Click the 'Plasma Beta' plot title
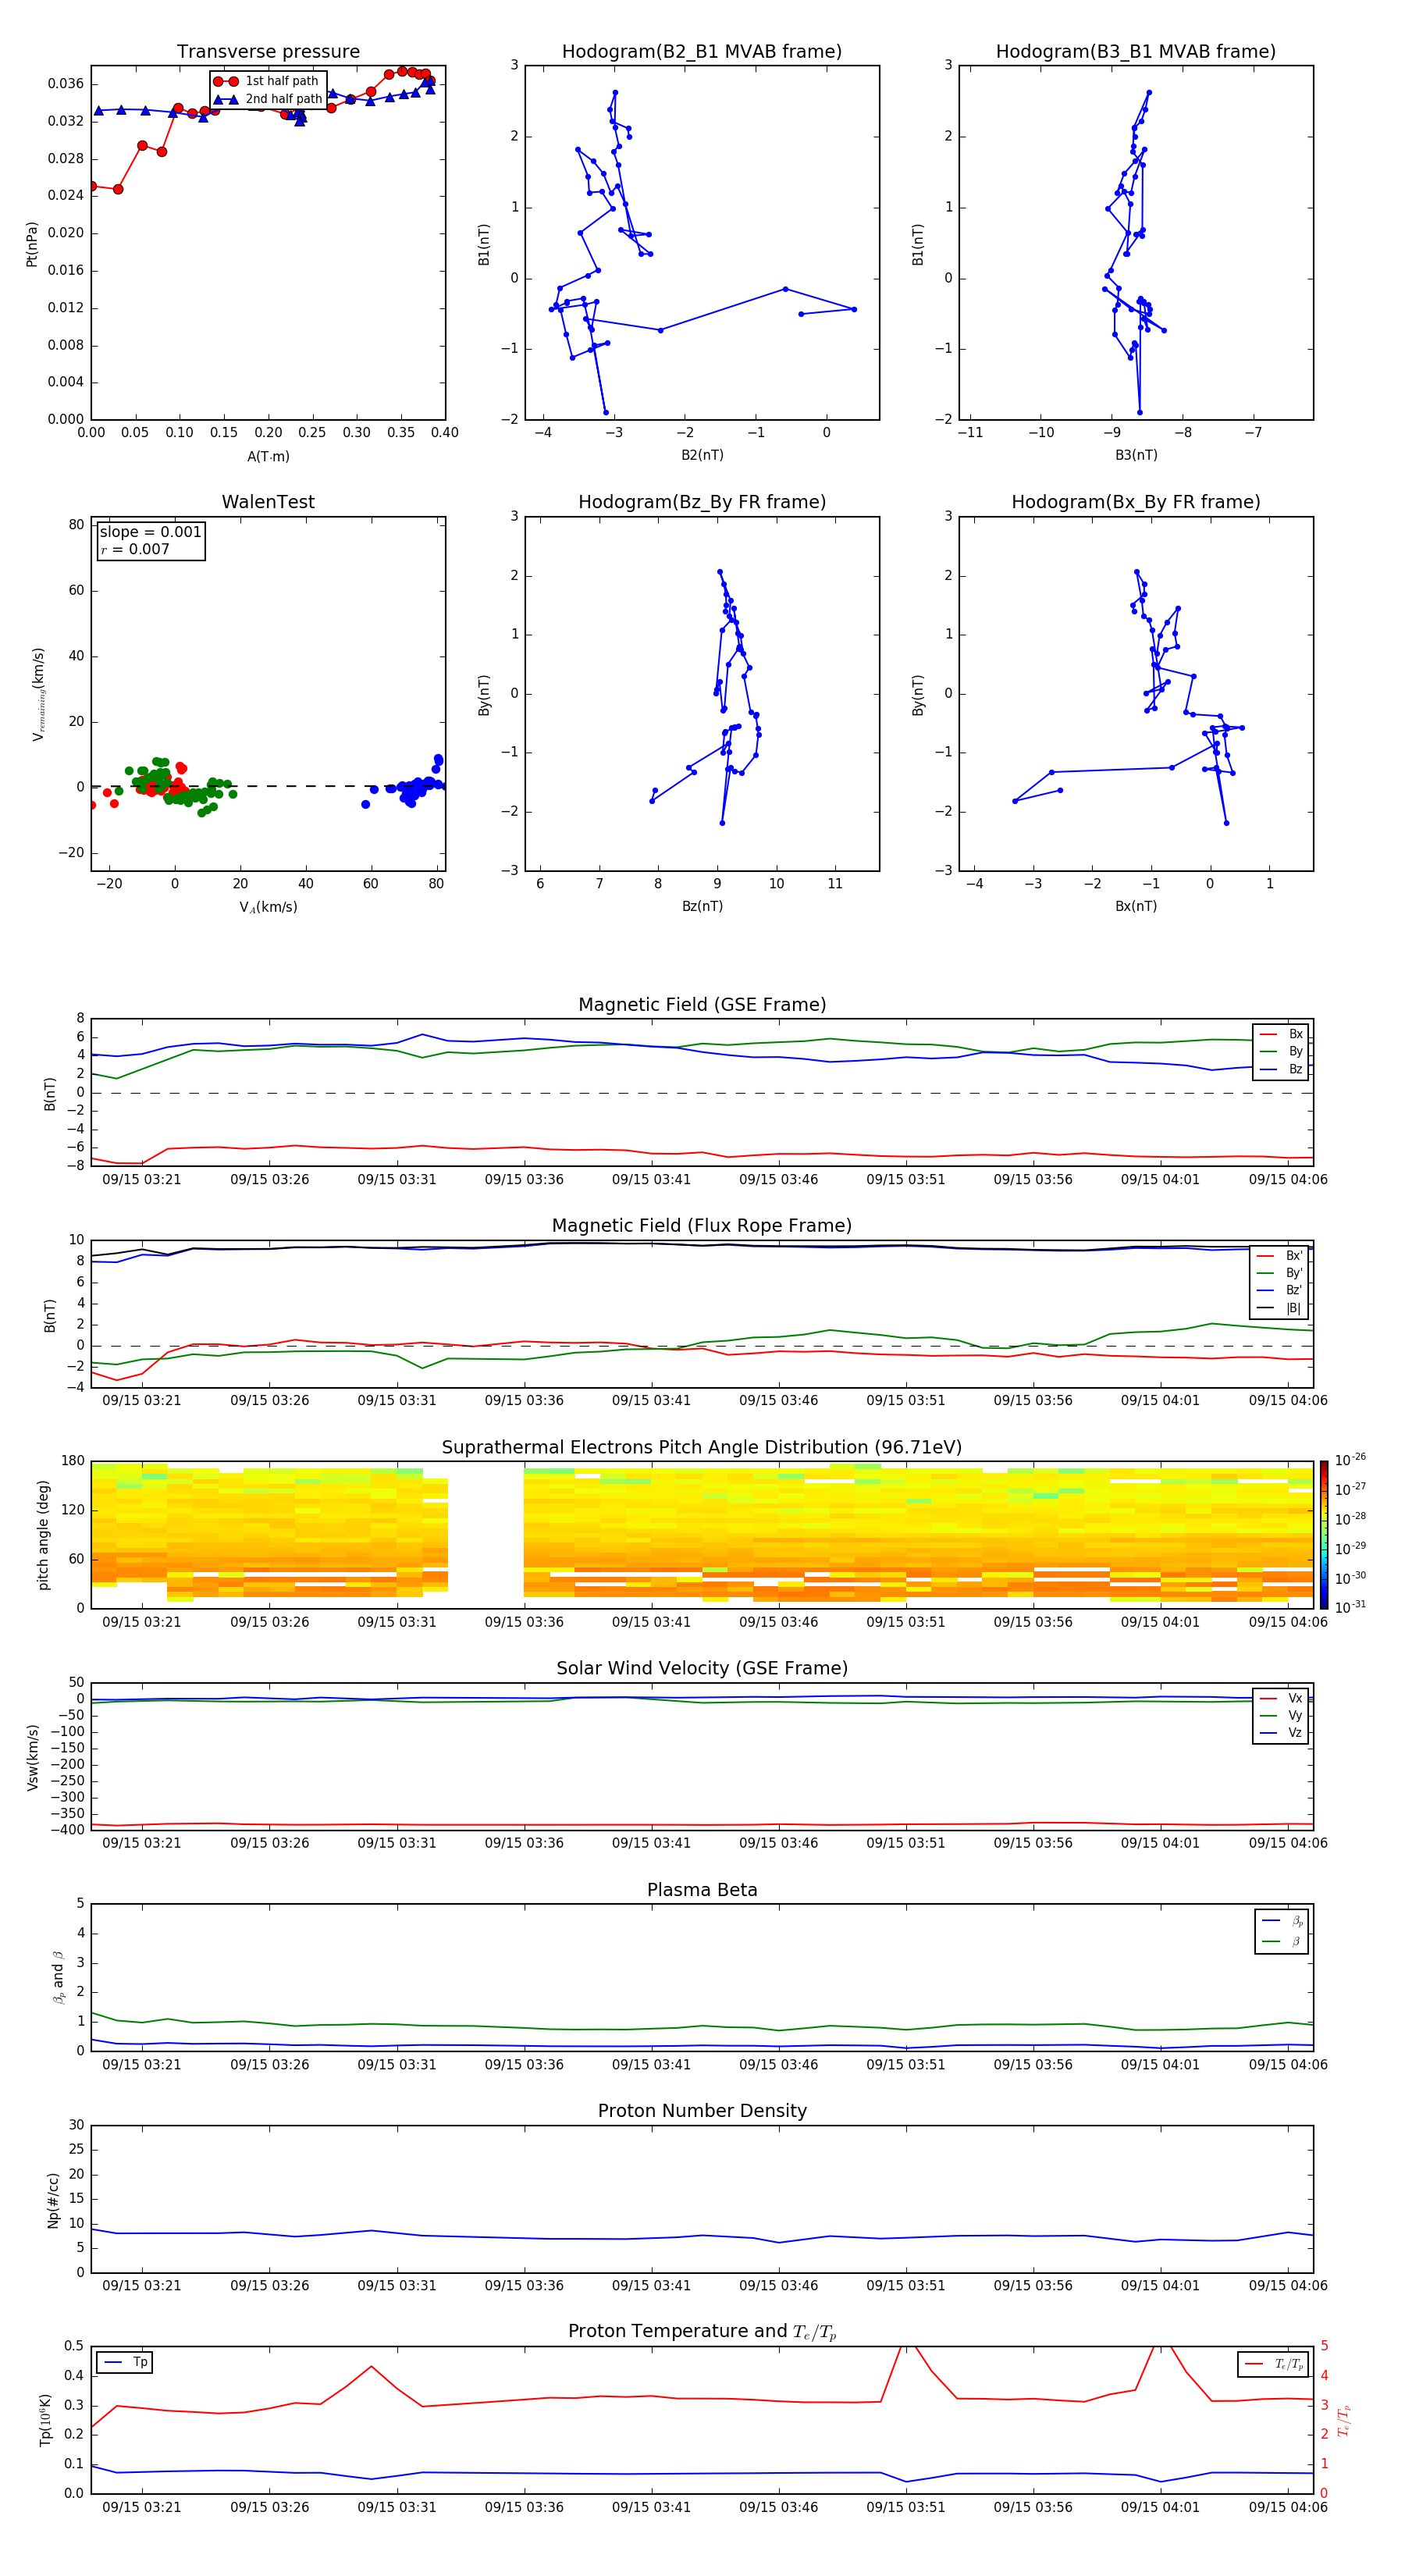This screenshot has width=1405, height=2576. [702, 1890]
